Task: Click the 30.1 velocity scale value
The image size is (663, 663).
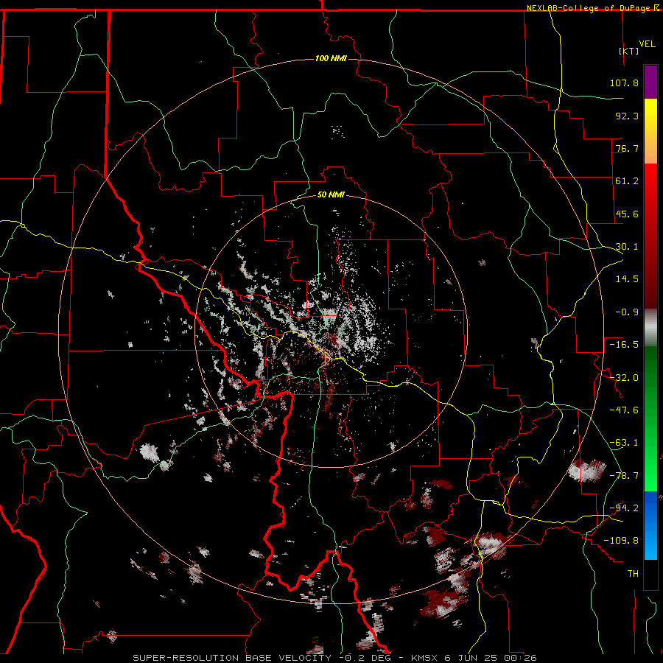Action: pyautogui.click(x=627, y=247)
